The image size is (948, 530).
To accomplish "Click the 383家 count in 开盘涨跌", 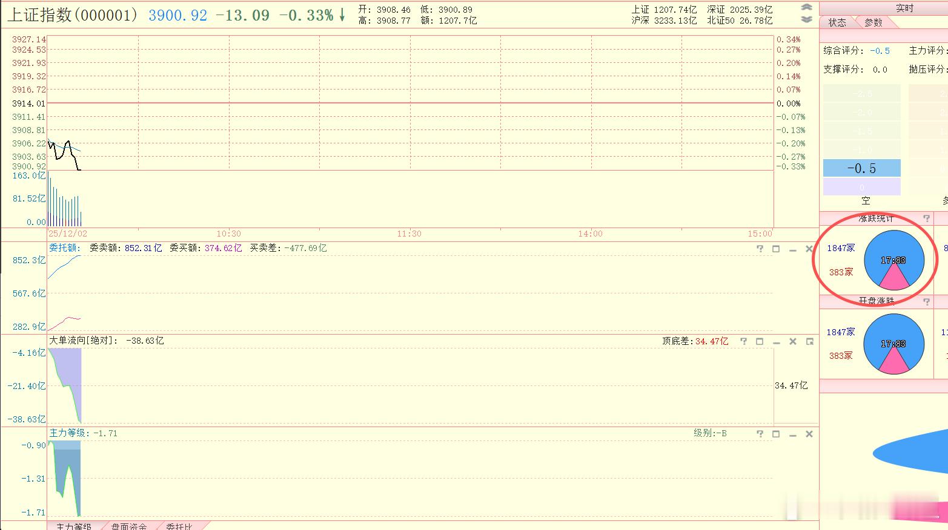I will [x=841, y=356].
